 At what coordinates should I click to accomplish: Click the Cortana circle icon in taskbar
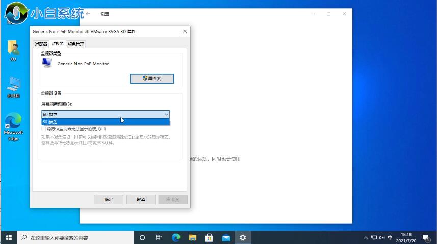click(x=142, y=237)
